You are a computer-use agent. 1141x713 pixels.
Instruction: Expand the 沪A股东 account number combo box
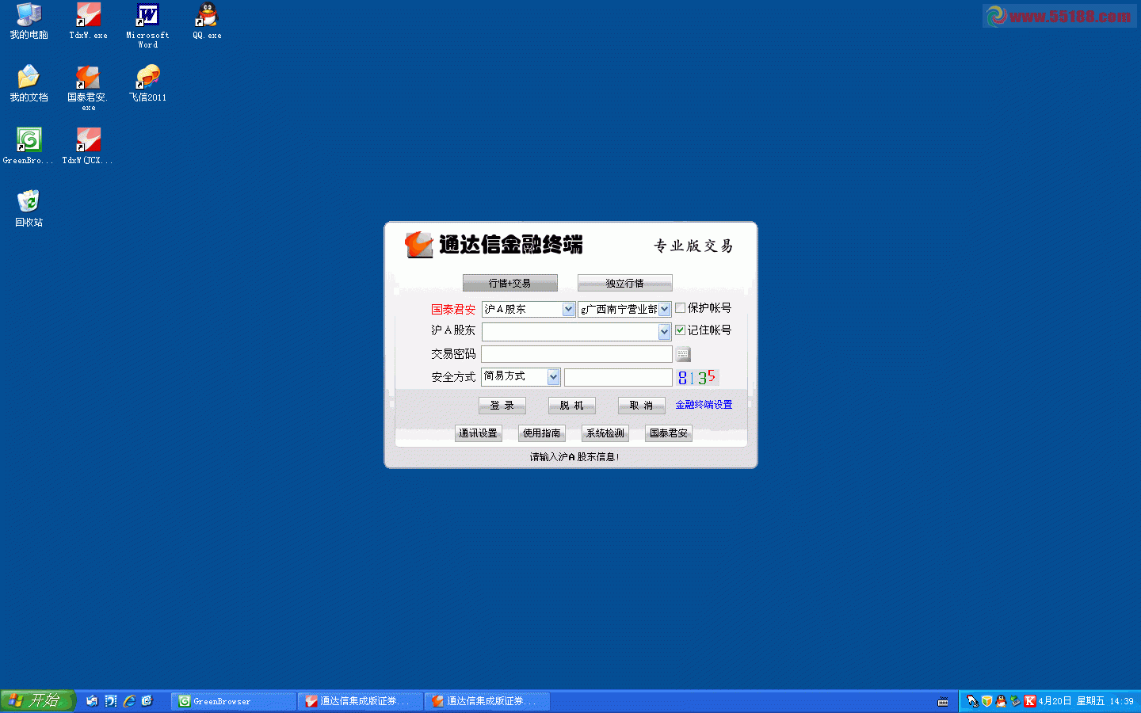coord(664,333)
